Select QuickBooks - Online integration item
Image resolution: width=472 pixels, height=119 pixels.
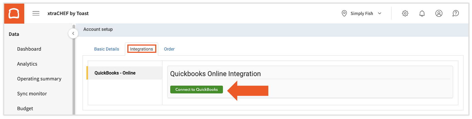[x=115, y=73]
